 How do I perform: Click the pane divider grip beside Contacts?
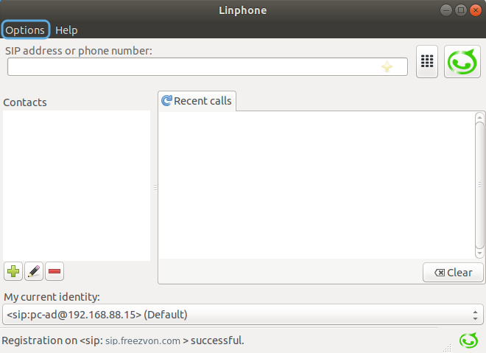point(155,187)
